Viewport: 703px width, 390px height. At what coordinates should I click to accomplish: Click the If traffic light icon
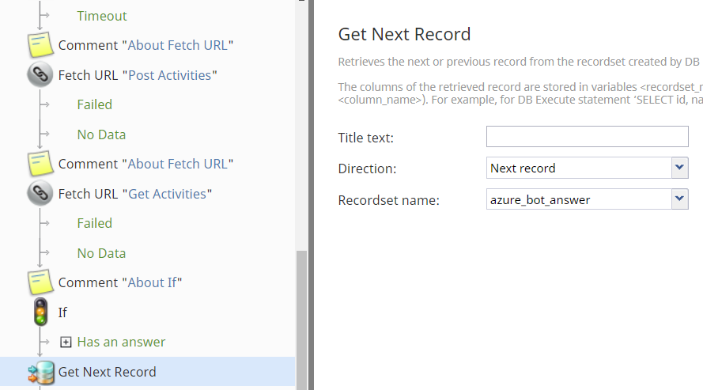tap(40, 312)
